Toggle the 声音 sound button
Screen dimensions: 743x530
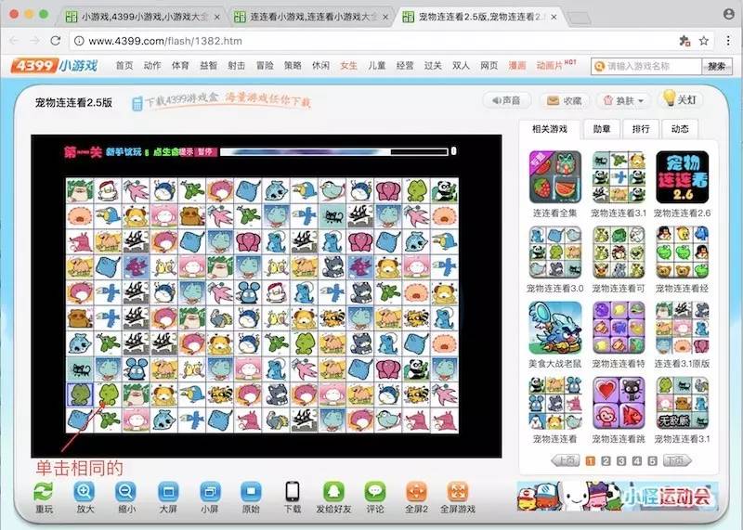(505, 100)
